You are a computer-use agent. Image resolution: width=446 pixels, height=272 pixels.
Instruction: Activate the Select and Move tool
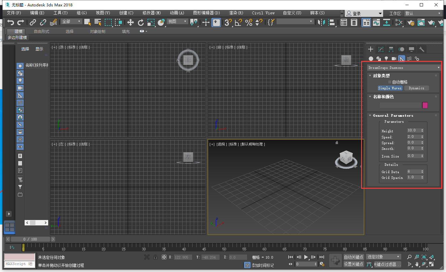(130, 22)
